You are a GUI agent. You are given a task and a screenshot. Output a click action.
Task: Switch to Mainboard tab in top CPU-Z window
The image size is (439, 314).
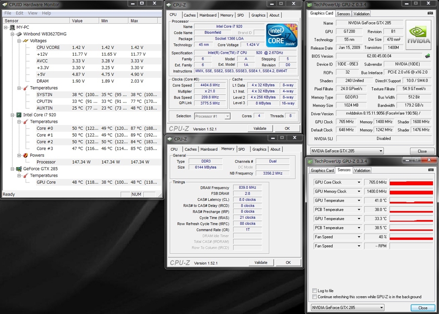208,15
